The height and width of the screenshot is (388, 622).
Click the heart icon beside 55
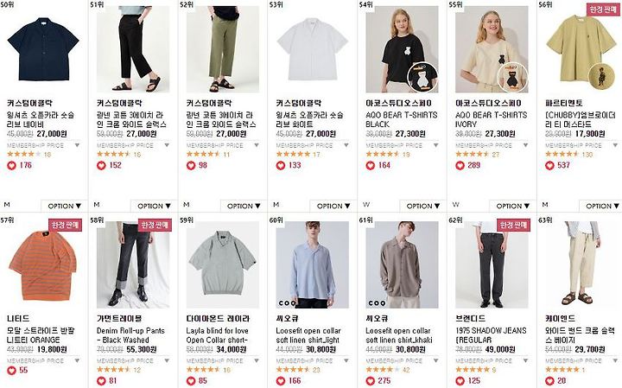[x=11, y=371]
